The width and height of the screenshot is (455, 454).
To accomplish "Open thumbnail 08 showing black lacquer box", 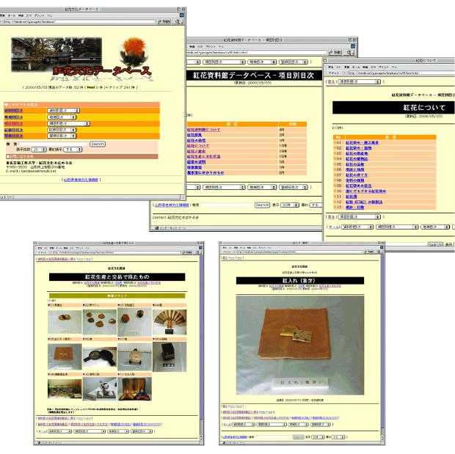I will (170, 356).
